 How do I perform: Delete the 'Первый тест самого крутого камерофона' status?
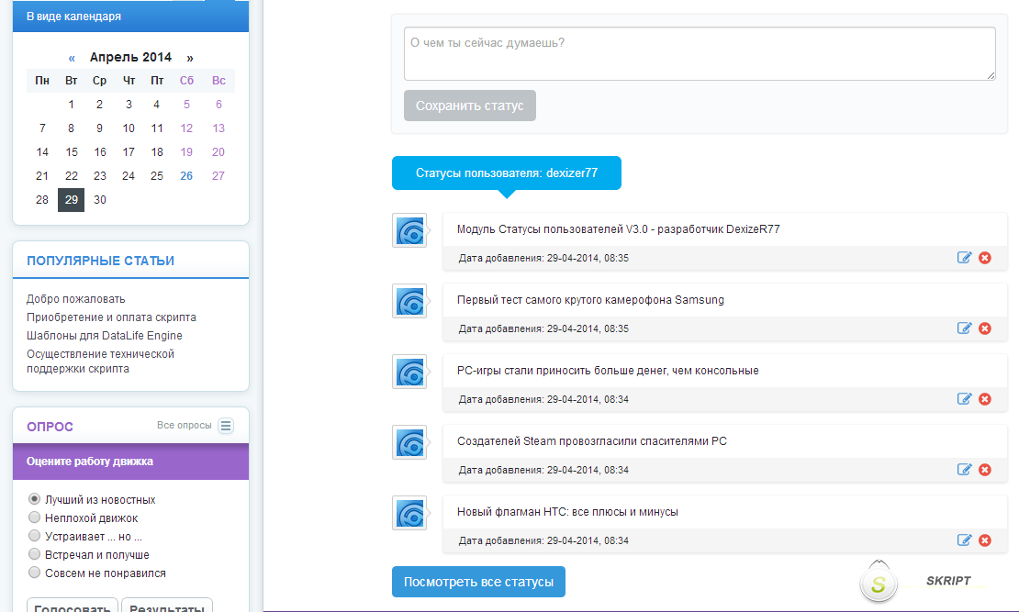(x=985, y=328)
